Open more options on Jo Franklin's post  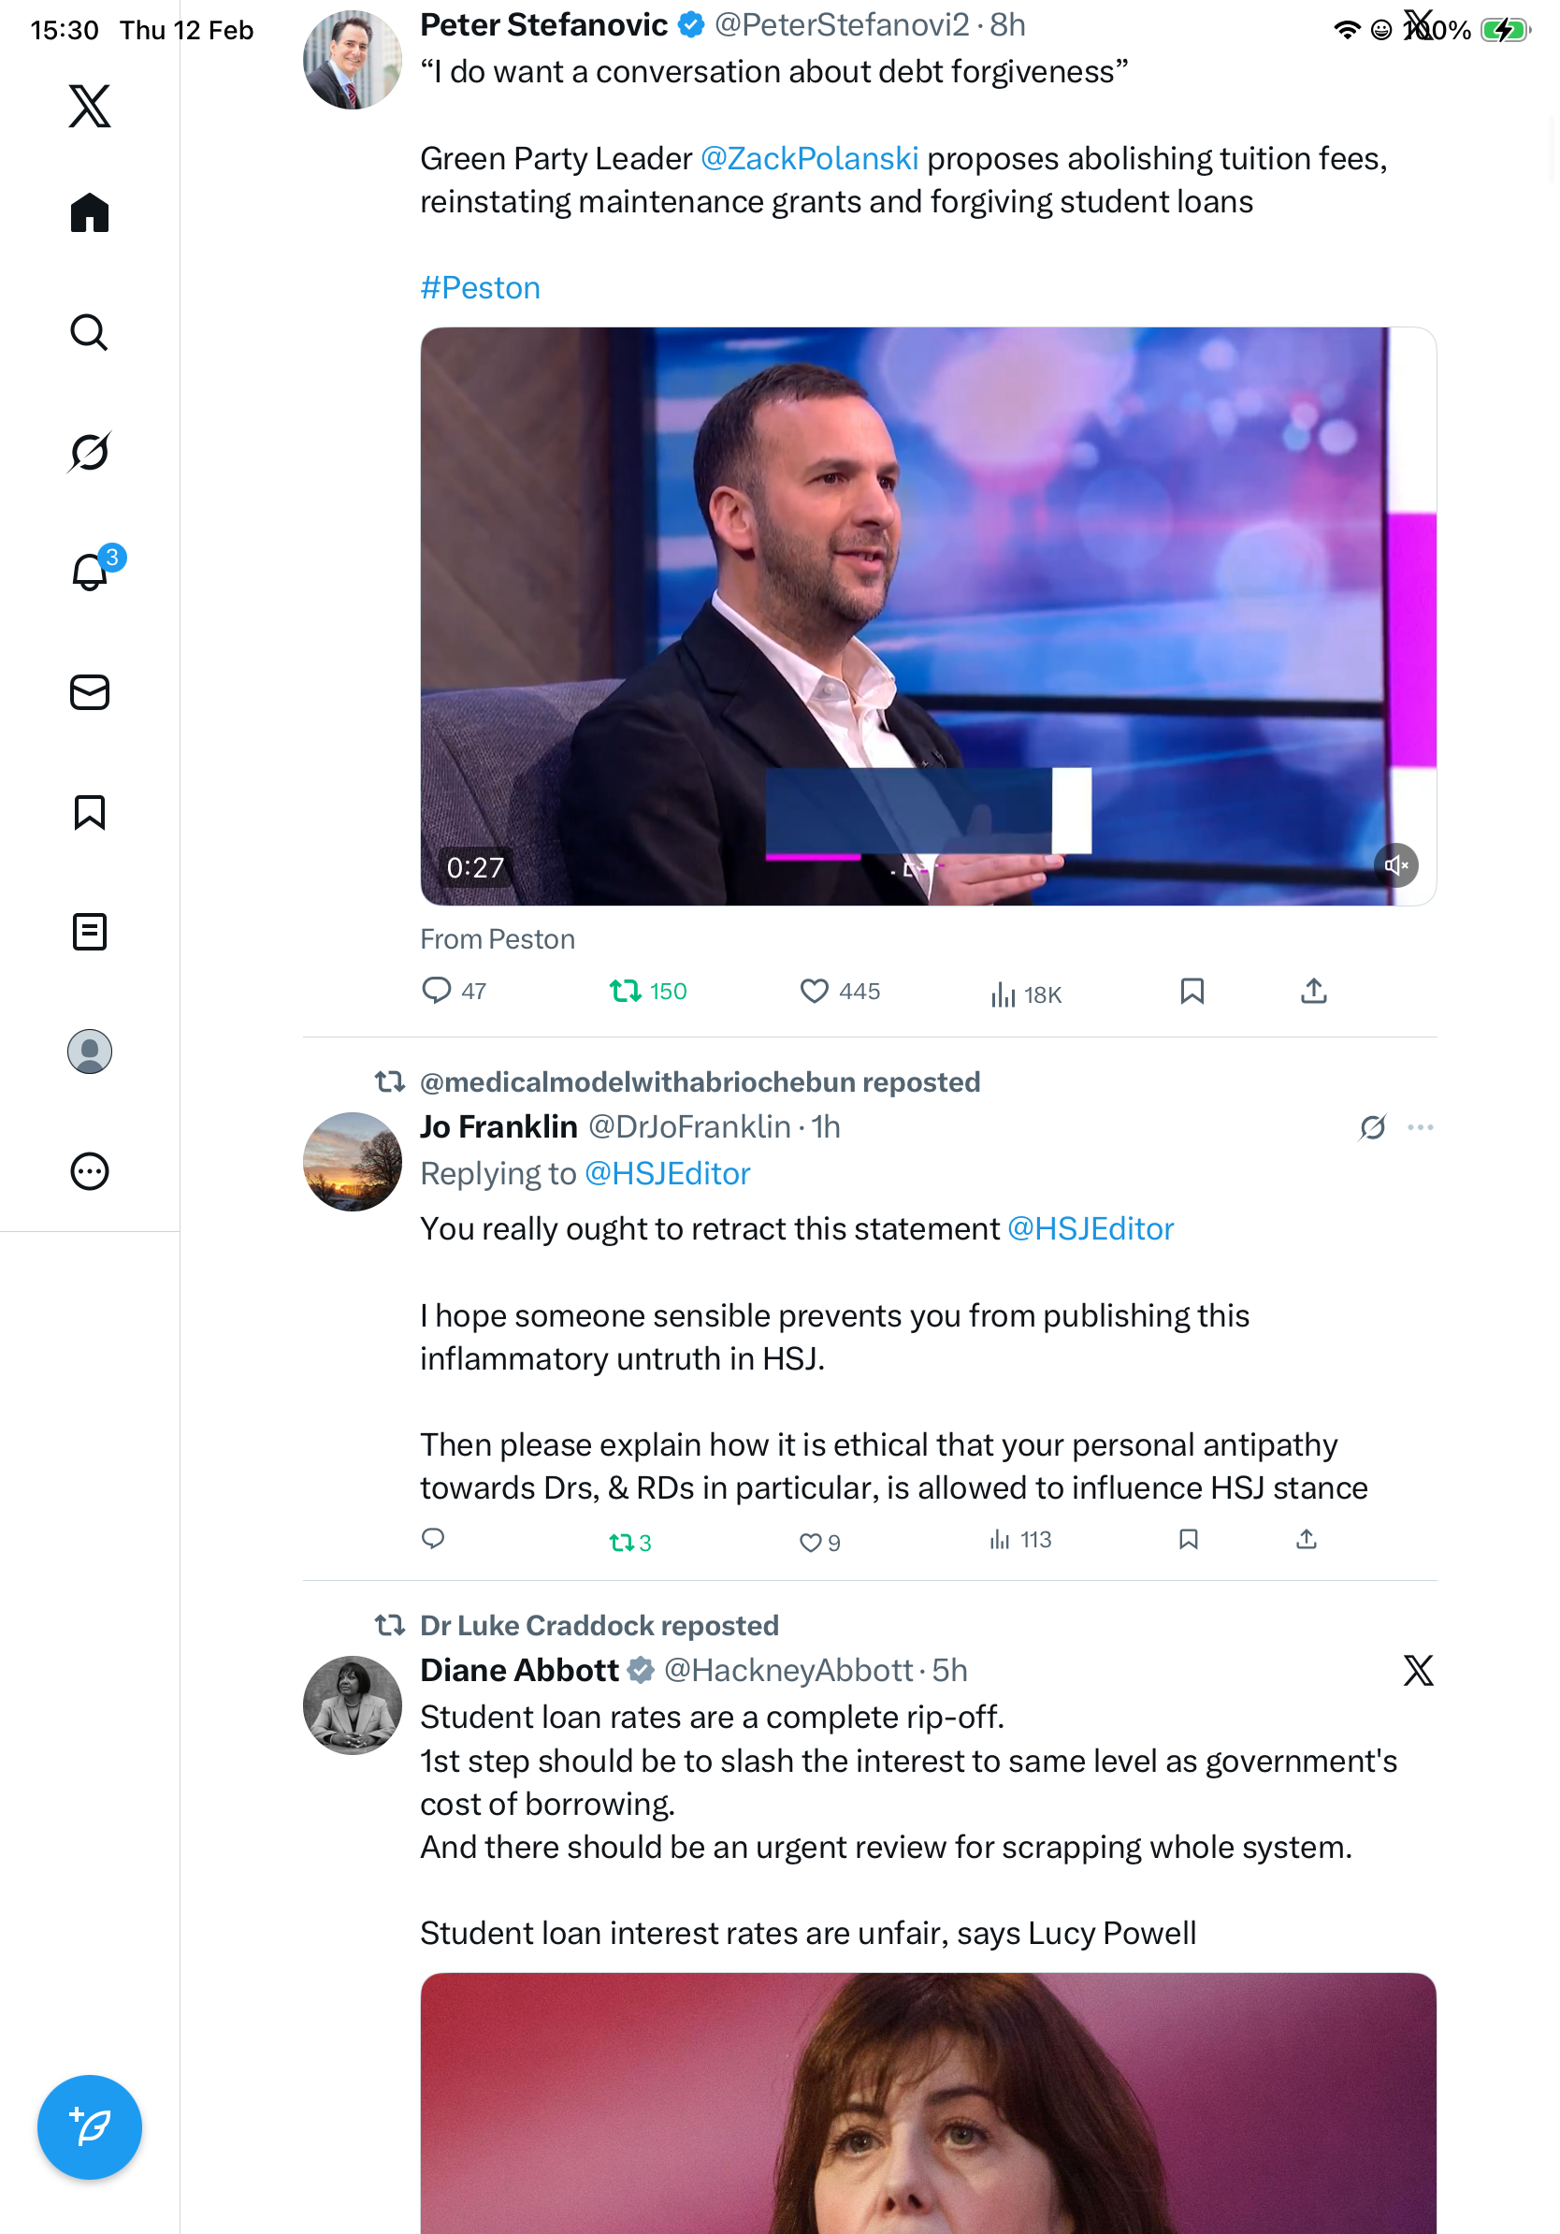pos(1420,1126)
